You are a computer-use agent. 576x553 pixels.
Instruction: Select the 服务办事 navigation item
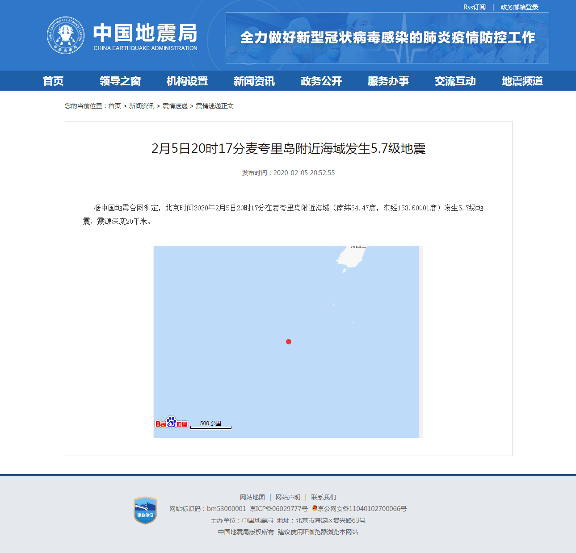coord(388,81)
